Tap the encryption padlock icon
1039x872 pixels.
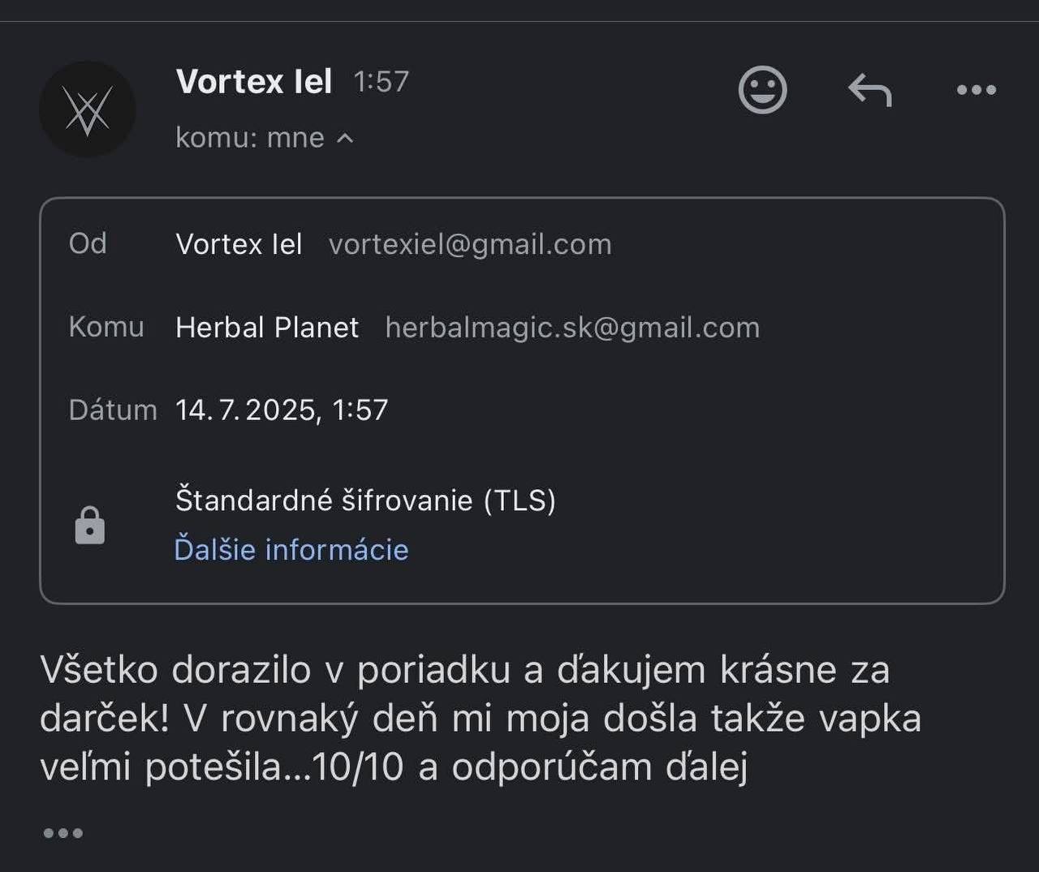coord(90,526)
